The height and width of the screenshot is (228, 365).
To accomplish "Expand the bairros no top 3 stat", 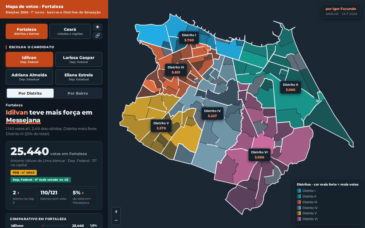I will coord(24,197).
